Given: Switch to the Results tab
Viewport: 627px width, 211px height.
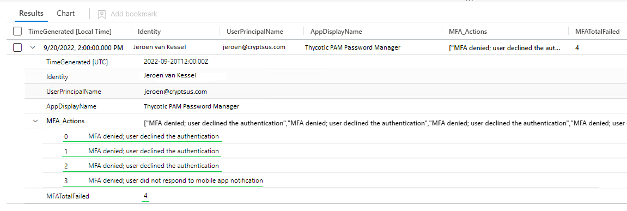Looking at the screenshot, I should pos(31,13).
